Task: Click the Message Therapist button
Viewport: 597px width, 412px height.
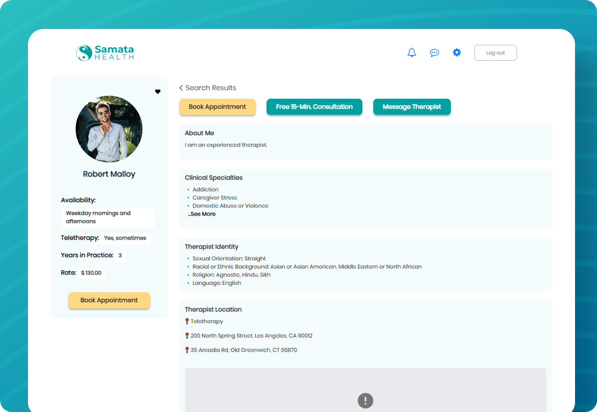Action: [412, 107]
